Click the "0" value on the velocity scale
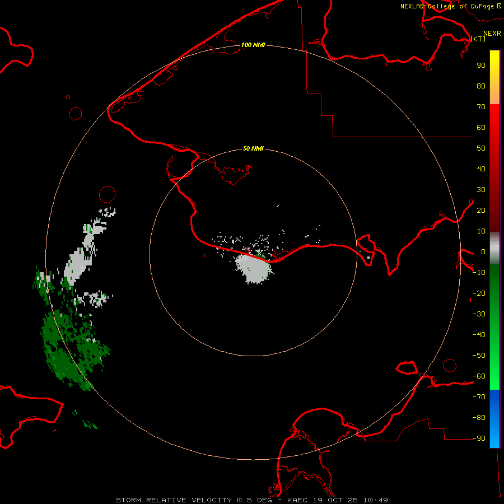Screen dimensions: 504x504 (x=483, y=252)
